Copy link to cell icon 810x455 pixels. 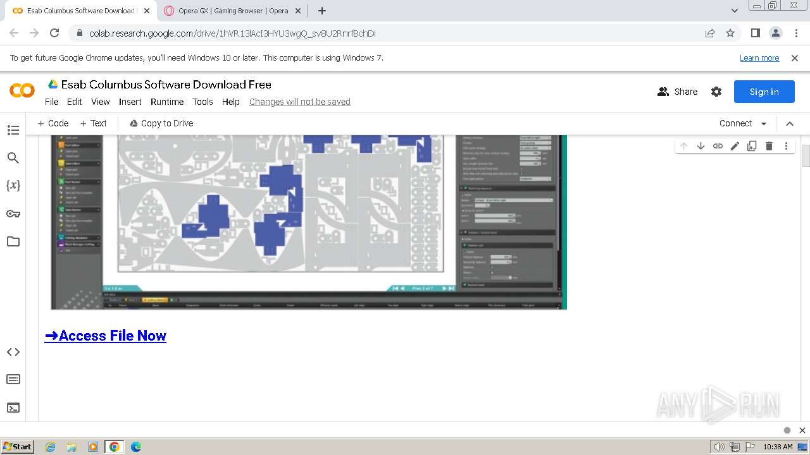718,146
